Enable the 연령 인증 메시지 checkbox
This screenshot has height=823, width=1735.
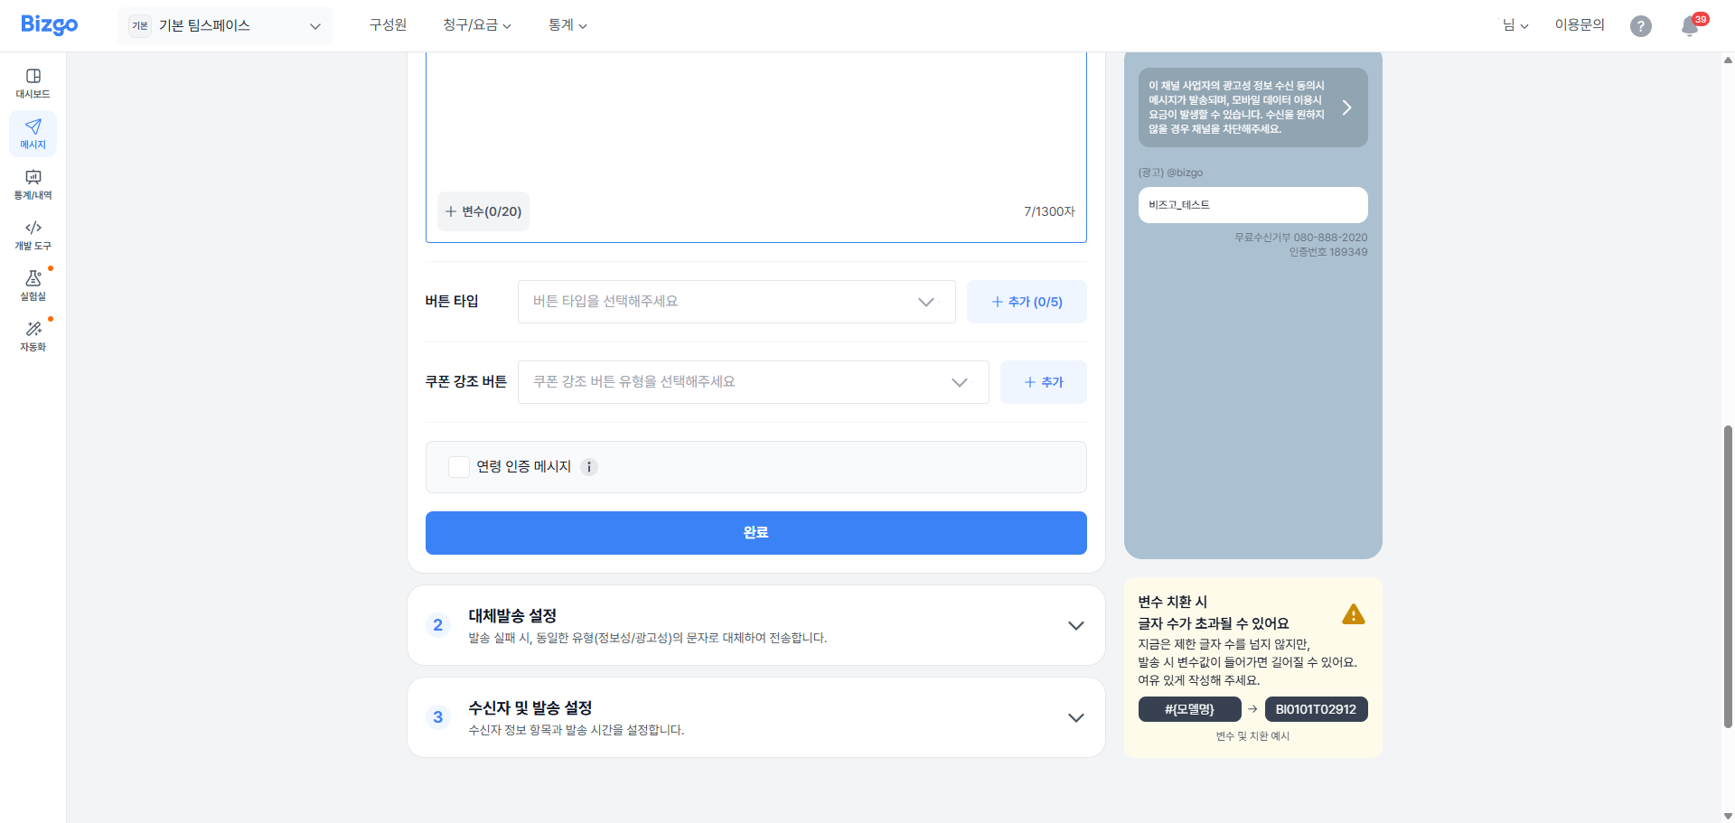coord(458,467)
